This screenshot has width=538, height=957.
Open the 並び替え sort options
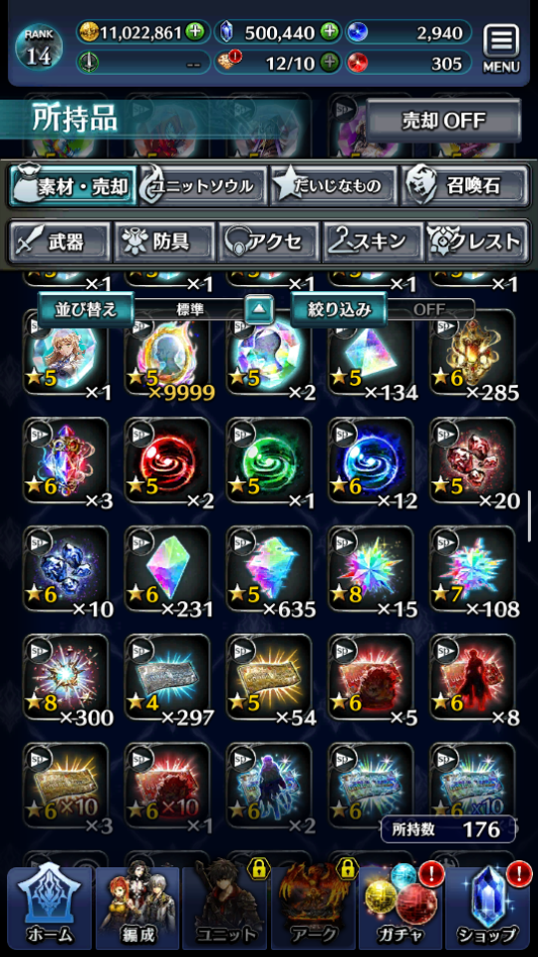86,309
